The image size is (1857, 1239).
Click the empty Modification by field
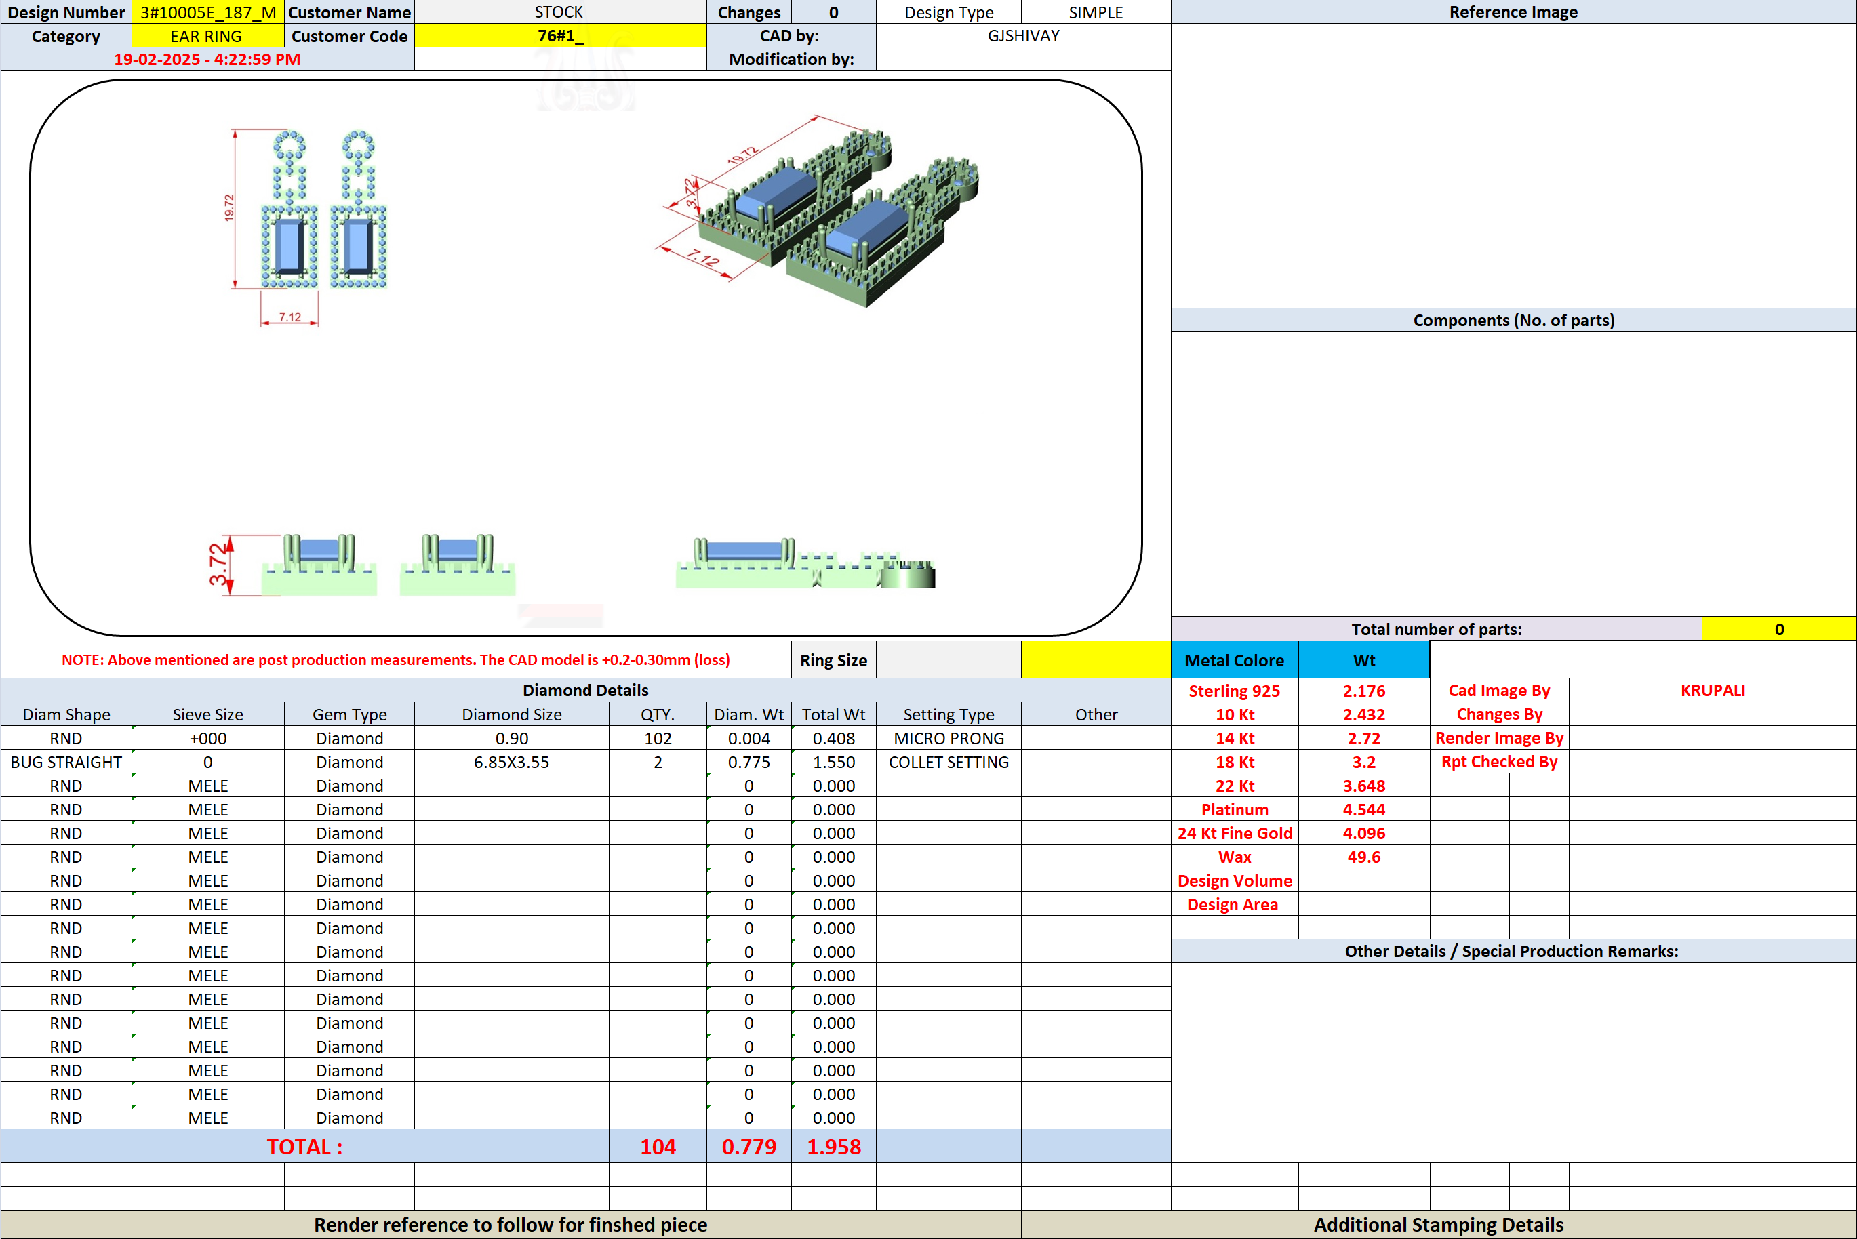point(1023,59)
